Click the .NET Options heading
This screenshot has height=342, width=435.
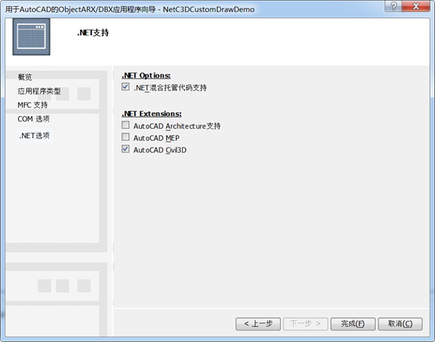[x=147, y=75]
